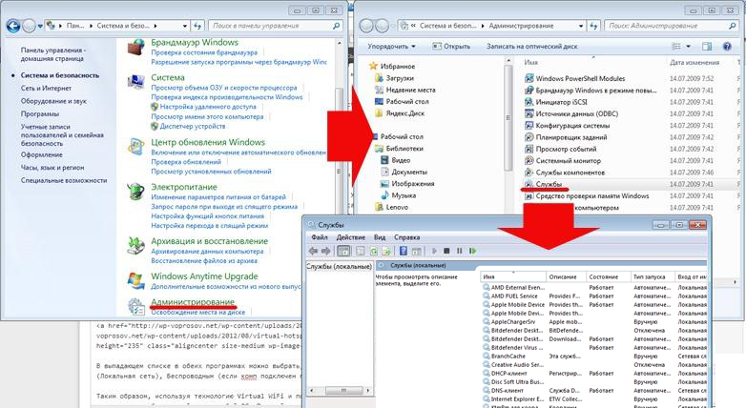Click the Pause Service toolbar icon

459,251
